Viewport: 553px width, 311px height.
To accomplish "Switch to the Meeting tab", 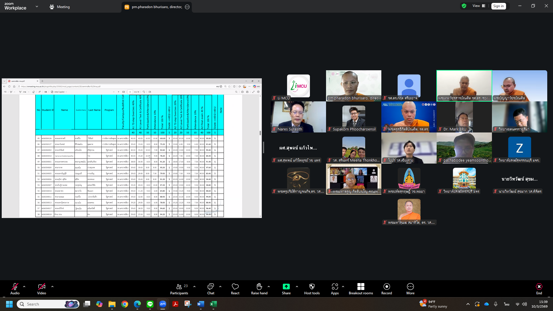I will (60, 7).
